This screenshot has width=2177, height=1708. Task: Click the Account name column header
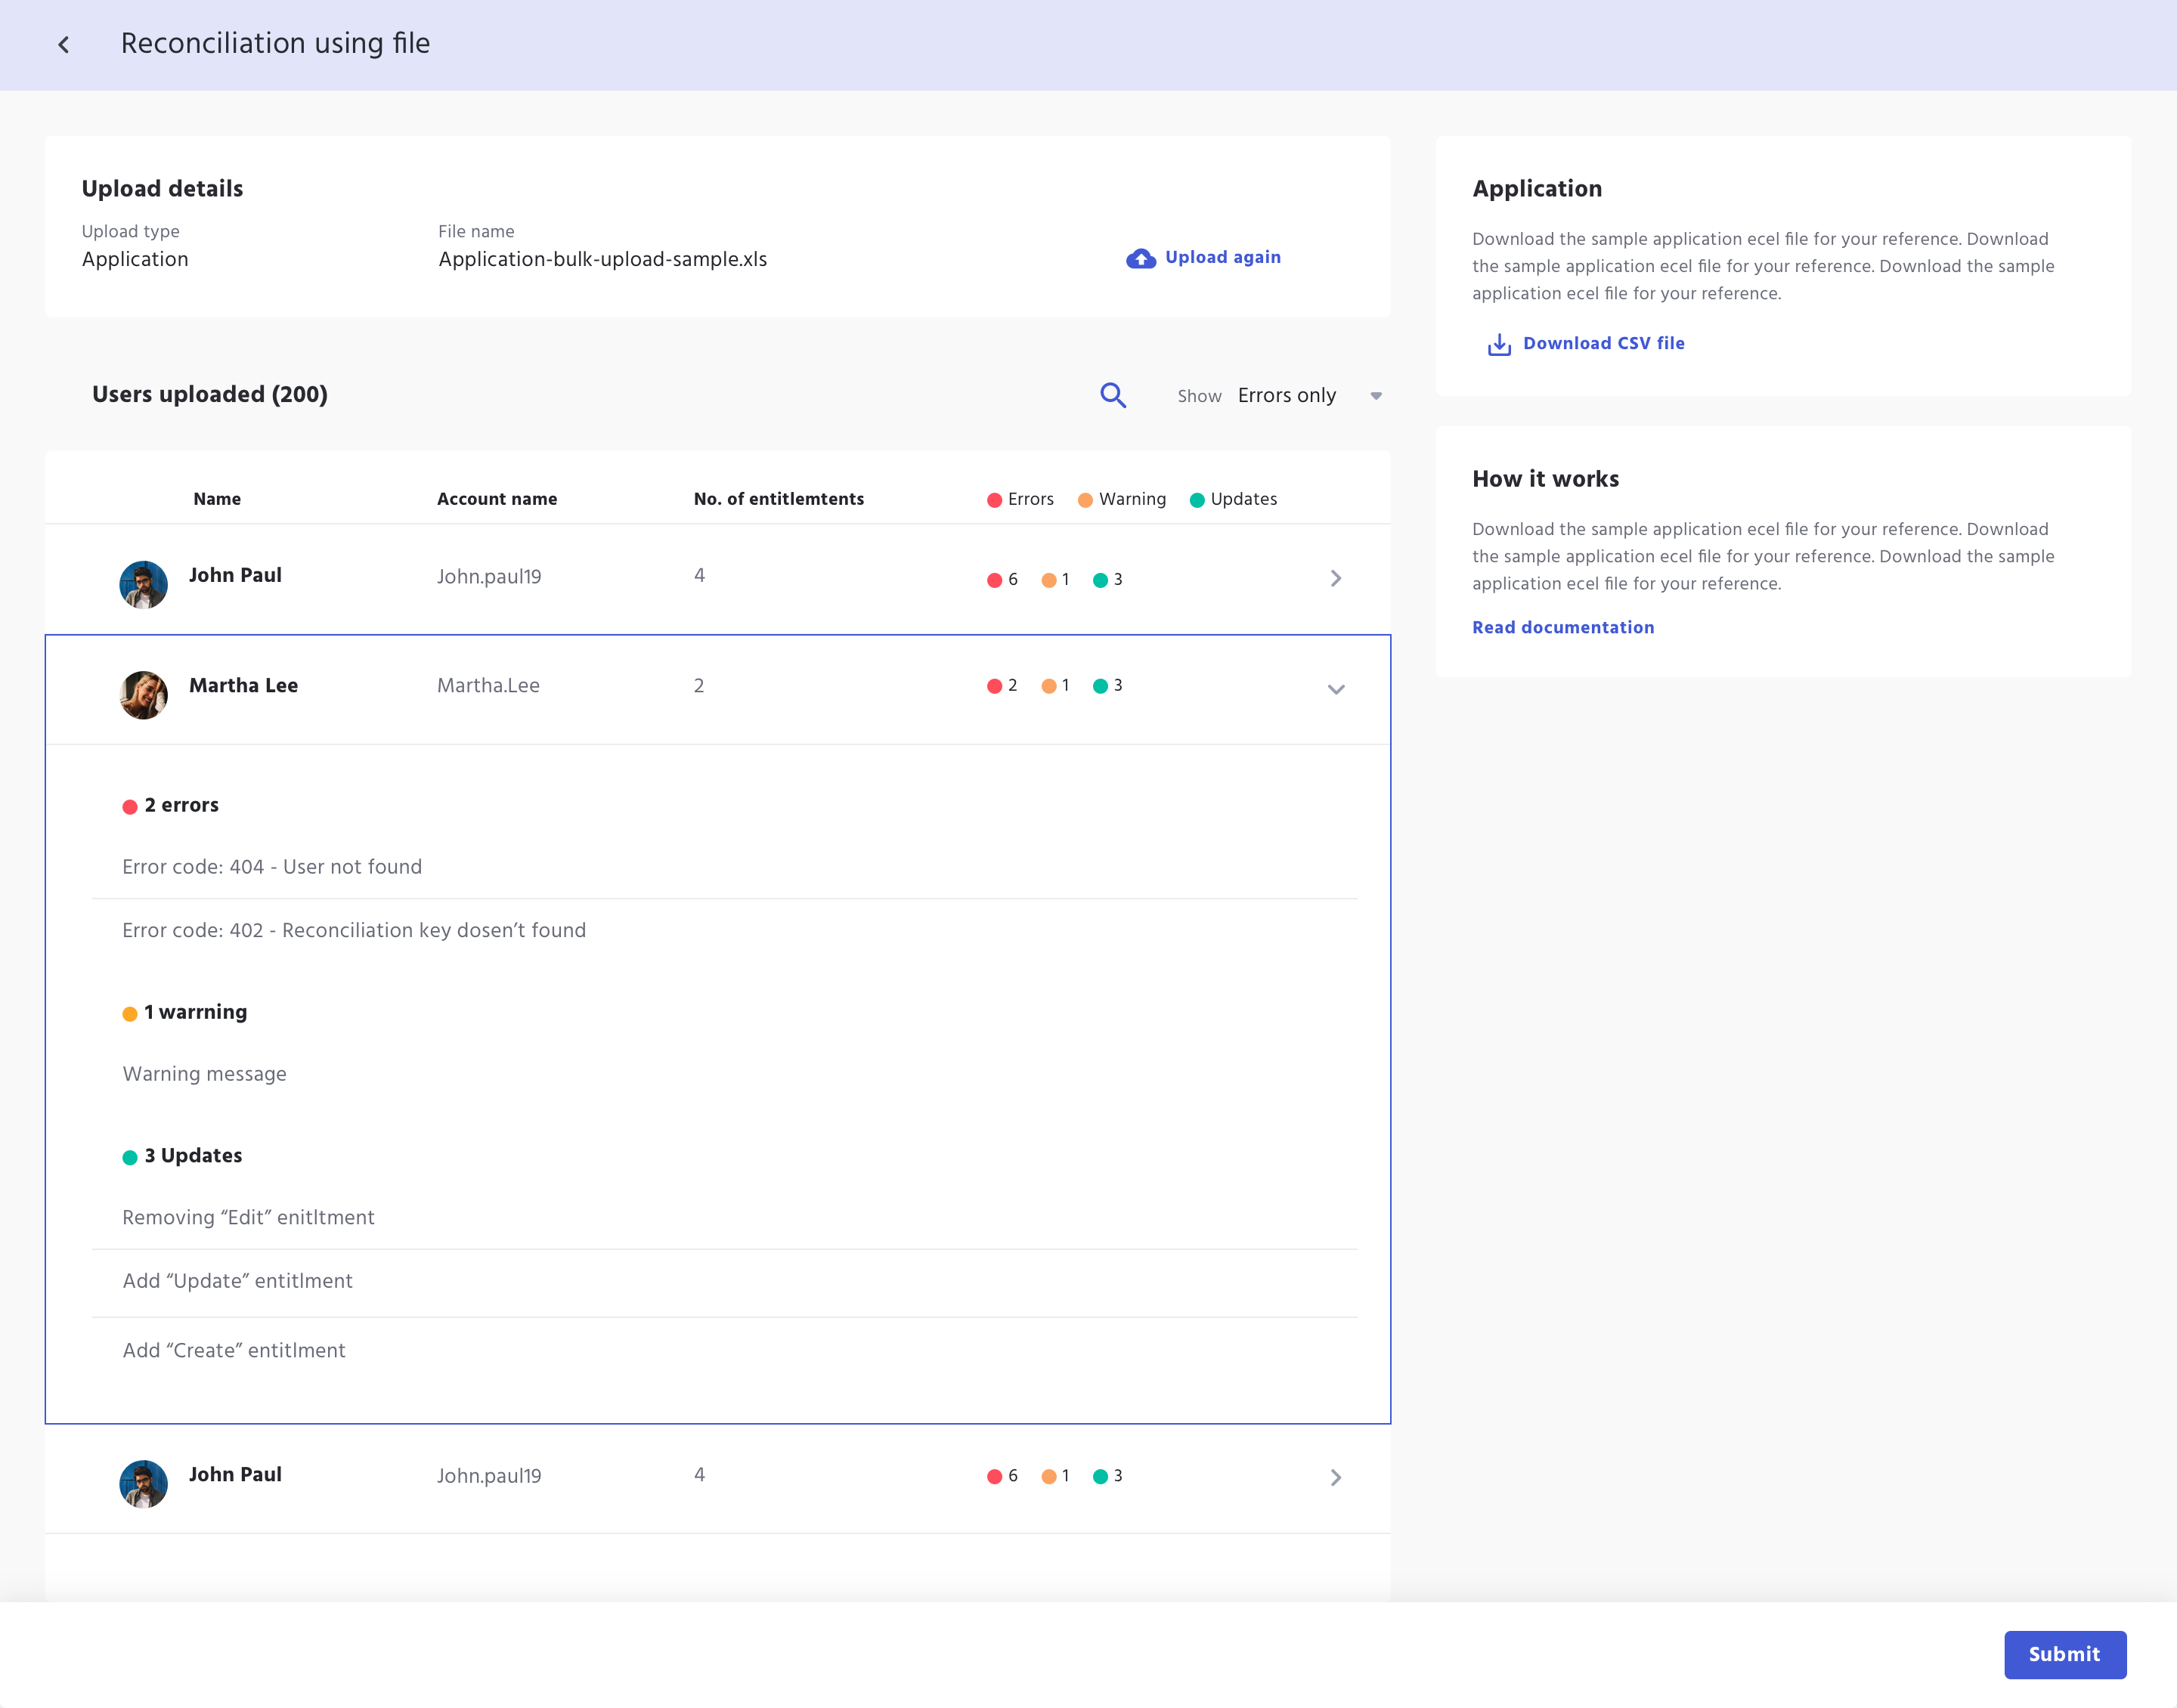coord(497,499)
